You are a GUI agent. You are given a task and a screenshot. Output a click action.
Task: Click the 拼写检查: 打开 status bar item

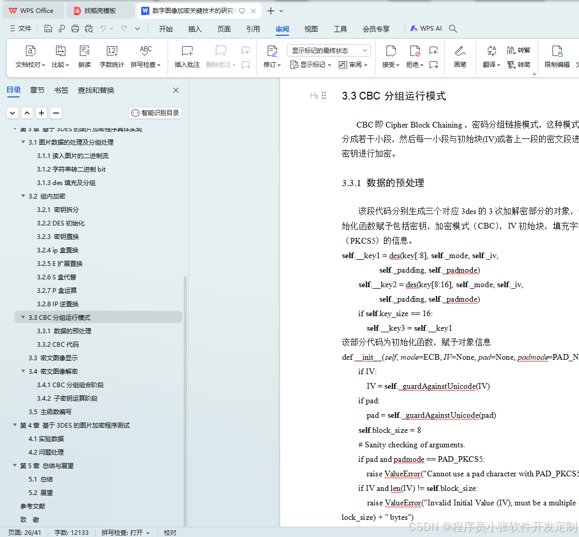point(126,532)
